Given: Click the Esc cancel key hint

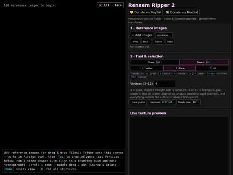Looking at the screenshot, I should (x=134, y=77).
